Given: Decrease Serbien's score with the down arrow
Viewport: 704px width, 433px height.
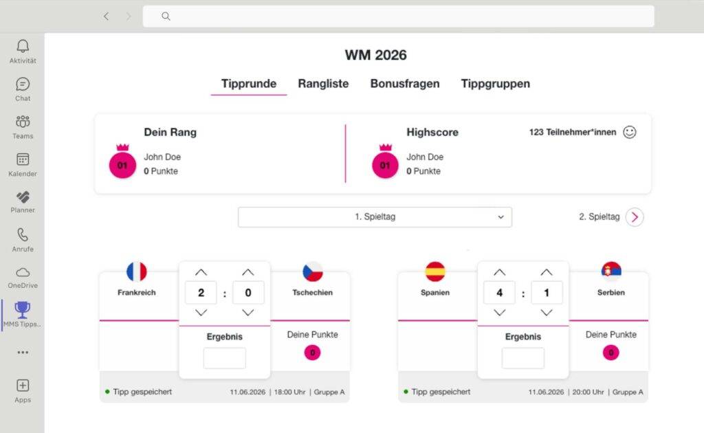Looking at the screenshot, I should pos(547,313).
